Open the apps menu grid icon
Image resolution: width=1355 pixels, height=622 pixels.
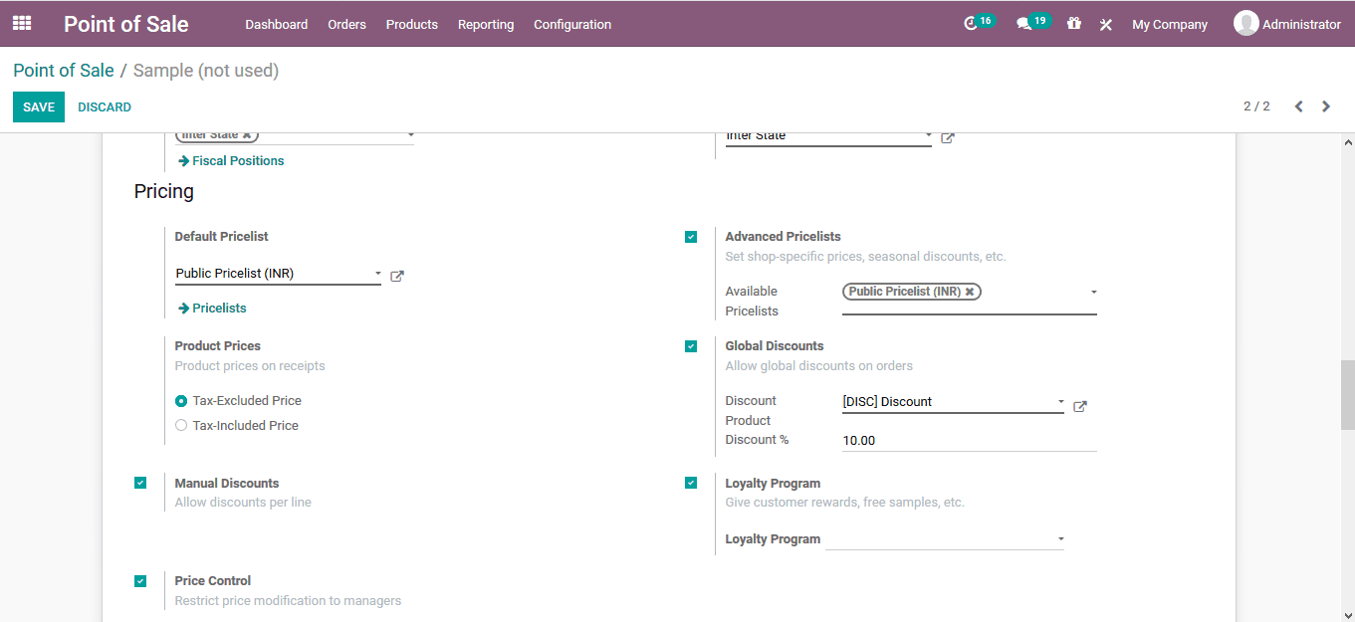pyautogui.click(x=21, y=23)
